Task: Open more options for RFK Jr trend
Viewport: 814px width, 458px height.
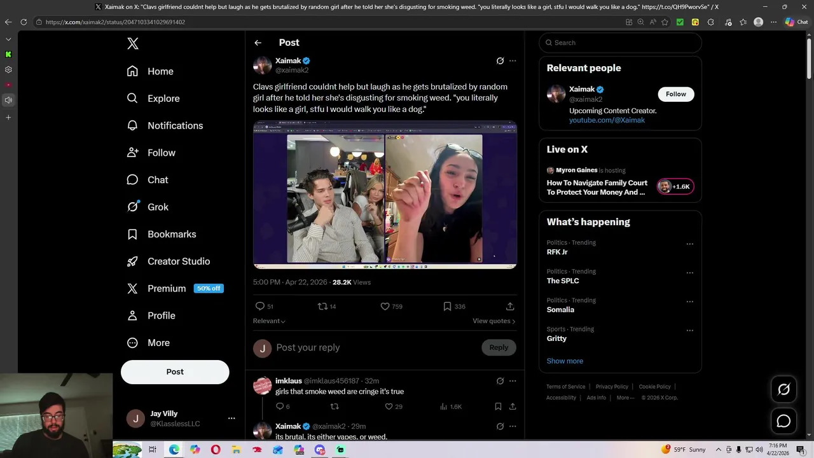Action: [x=689, y=244]
